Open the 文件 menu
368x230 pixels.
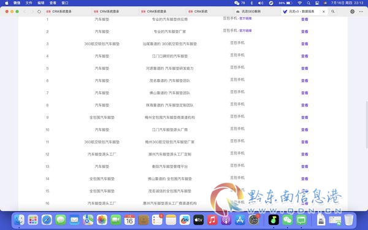(x=29, y=3)
